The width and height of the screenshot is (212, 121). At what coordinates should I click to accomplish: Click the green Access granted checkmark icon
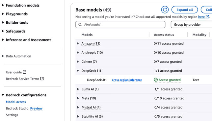pyautogui.click(x=156, y=80)
